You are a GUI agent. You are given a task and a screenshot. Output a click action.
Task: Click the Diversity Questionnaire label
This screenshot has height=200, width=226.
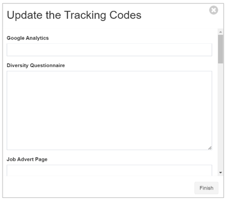(x=35, y=65)
